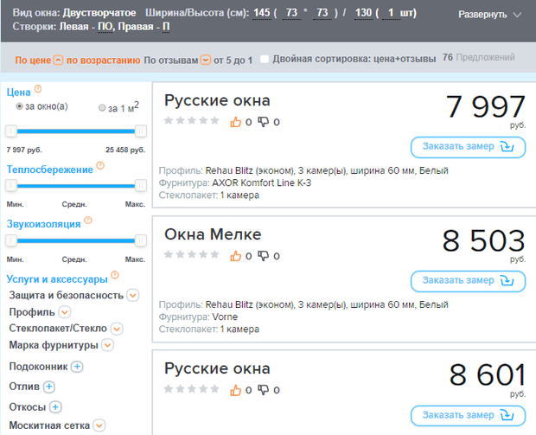The height and width of the screenshot is (435, 536).
Task: Select price "за 1 м2" radio button
Action: [x=102, y=108]
